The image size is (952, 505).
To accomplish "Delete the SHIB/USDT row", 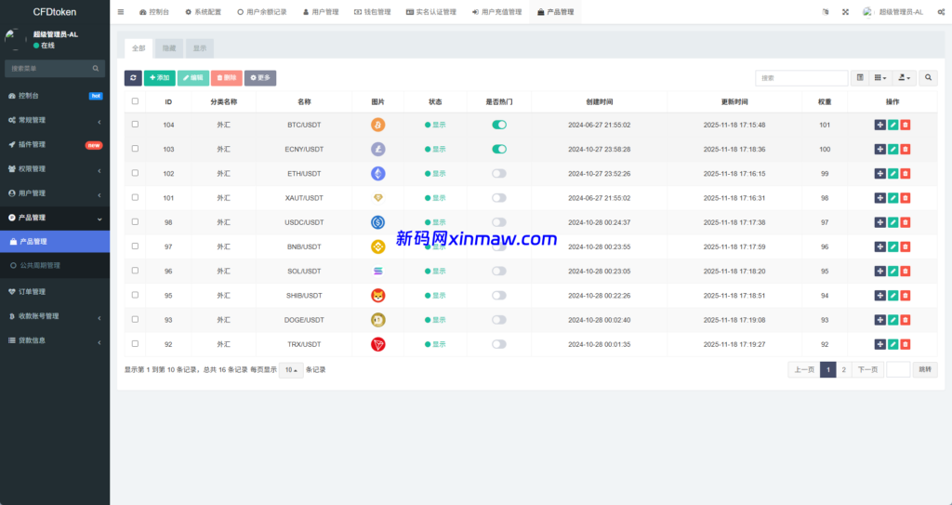I will [906, 296].
